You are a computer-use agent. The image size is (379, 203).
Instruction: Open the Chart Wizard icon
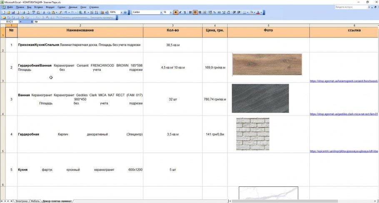tap(102, 12)
